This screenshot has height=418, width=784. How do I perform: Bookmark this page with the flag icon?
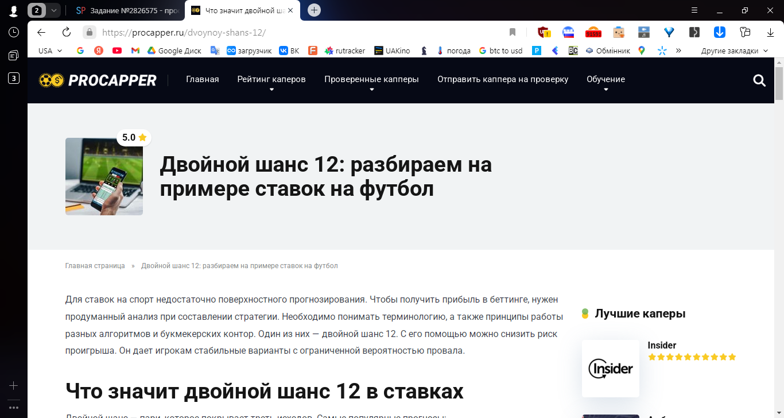[513, 32]
